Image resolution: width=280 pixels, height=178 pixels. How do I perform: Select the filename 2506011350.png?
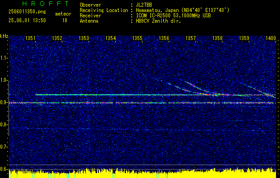tap(27, 12)
